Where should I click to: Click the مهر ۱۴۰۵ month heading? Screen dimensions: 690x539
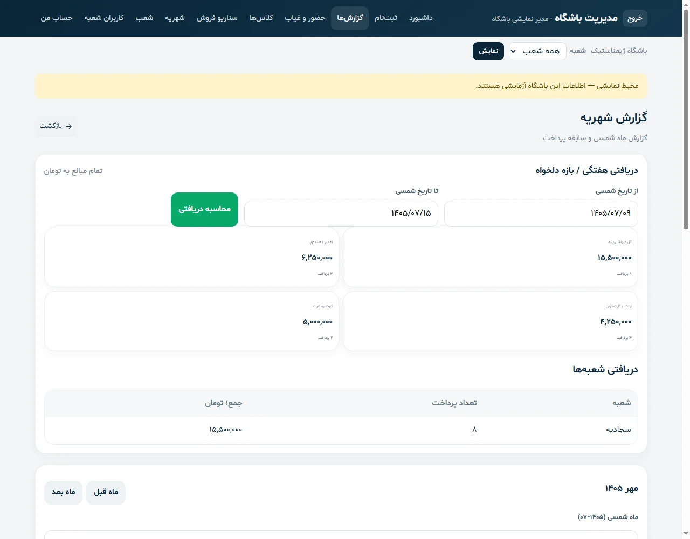point(622,488)
